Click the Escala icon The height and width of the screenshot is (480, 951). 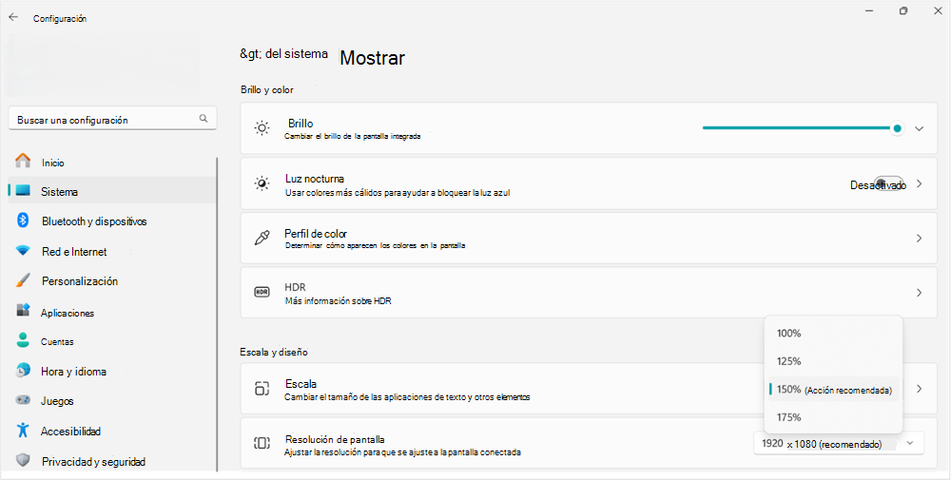click(x=262, y=389)
